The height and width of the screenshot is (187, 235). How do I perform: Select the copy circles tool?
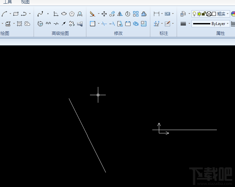[x=112, y=14]
